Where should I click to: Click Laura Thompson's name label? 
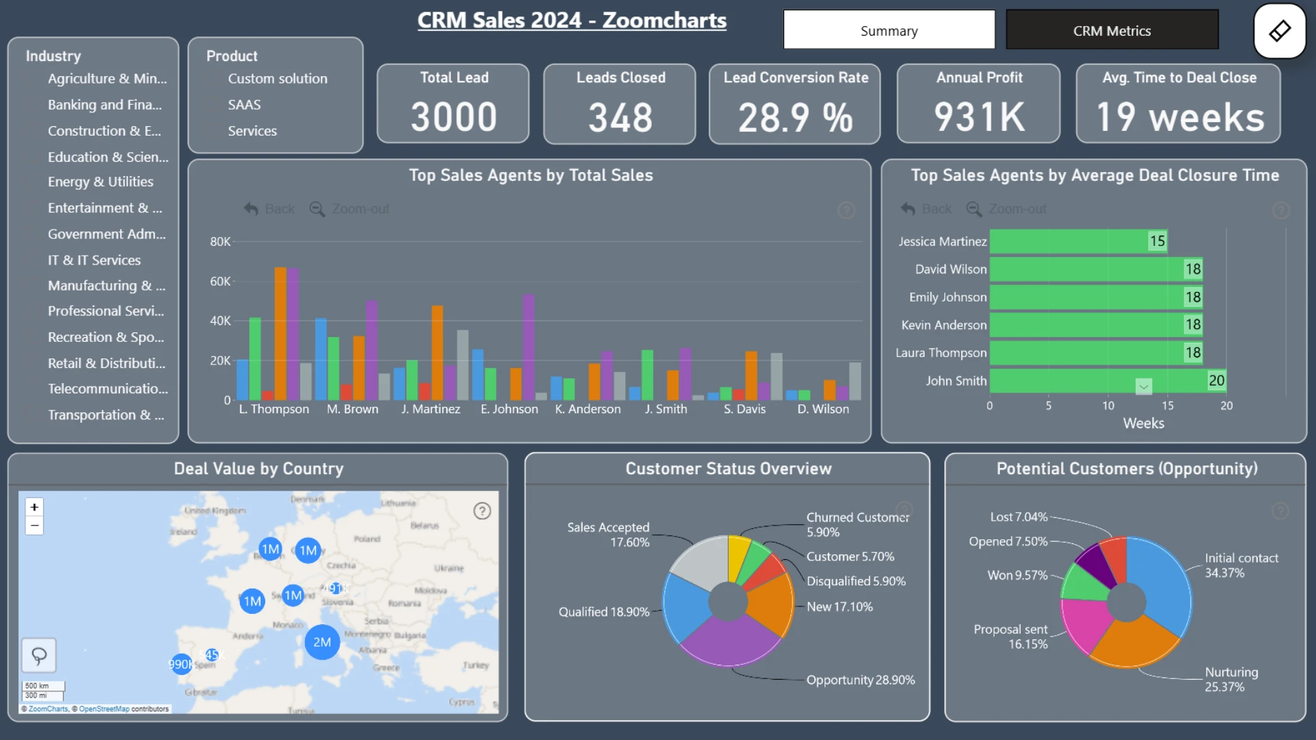(x=941, y=353)
